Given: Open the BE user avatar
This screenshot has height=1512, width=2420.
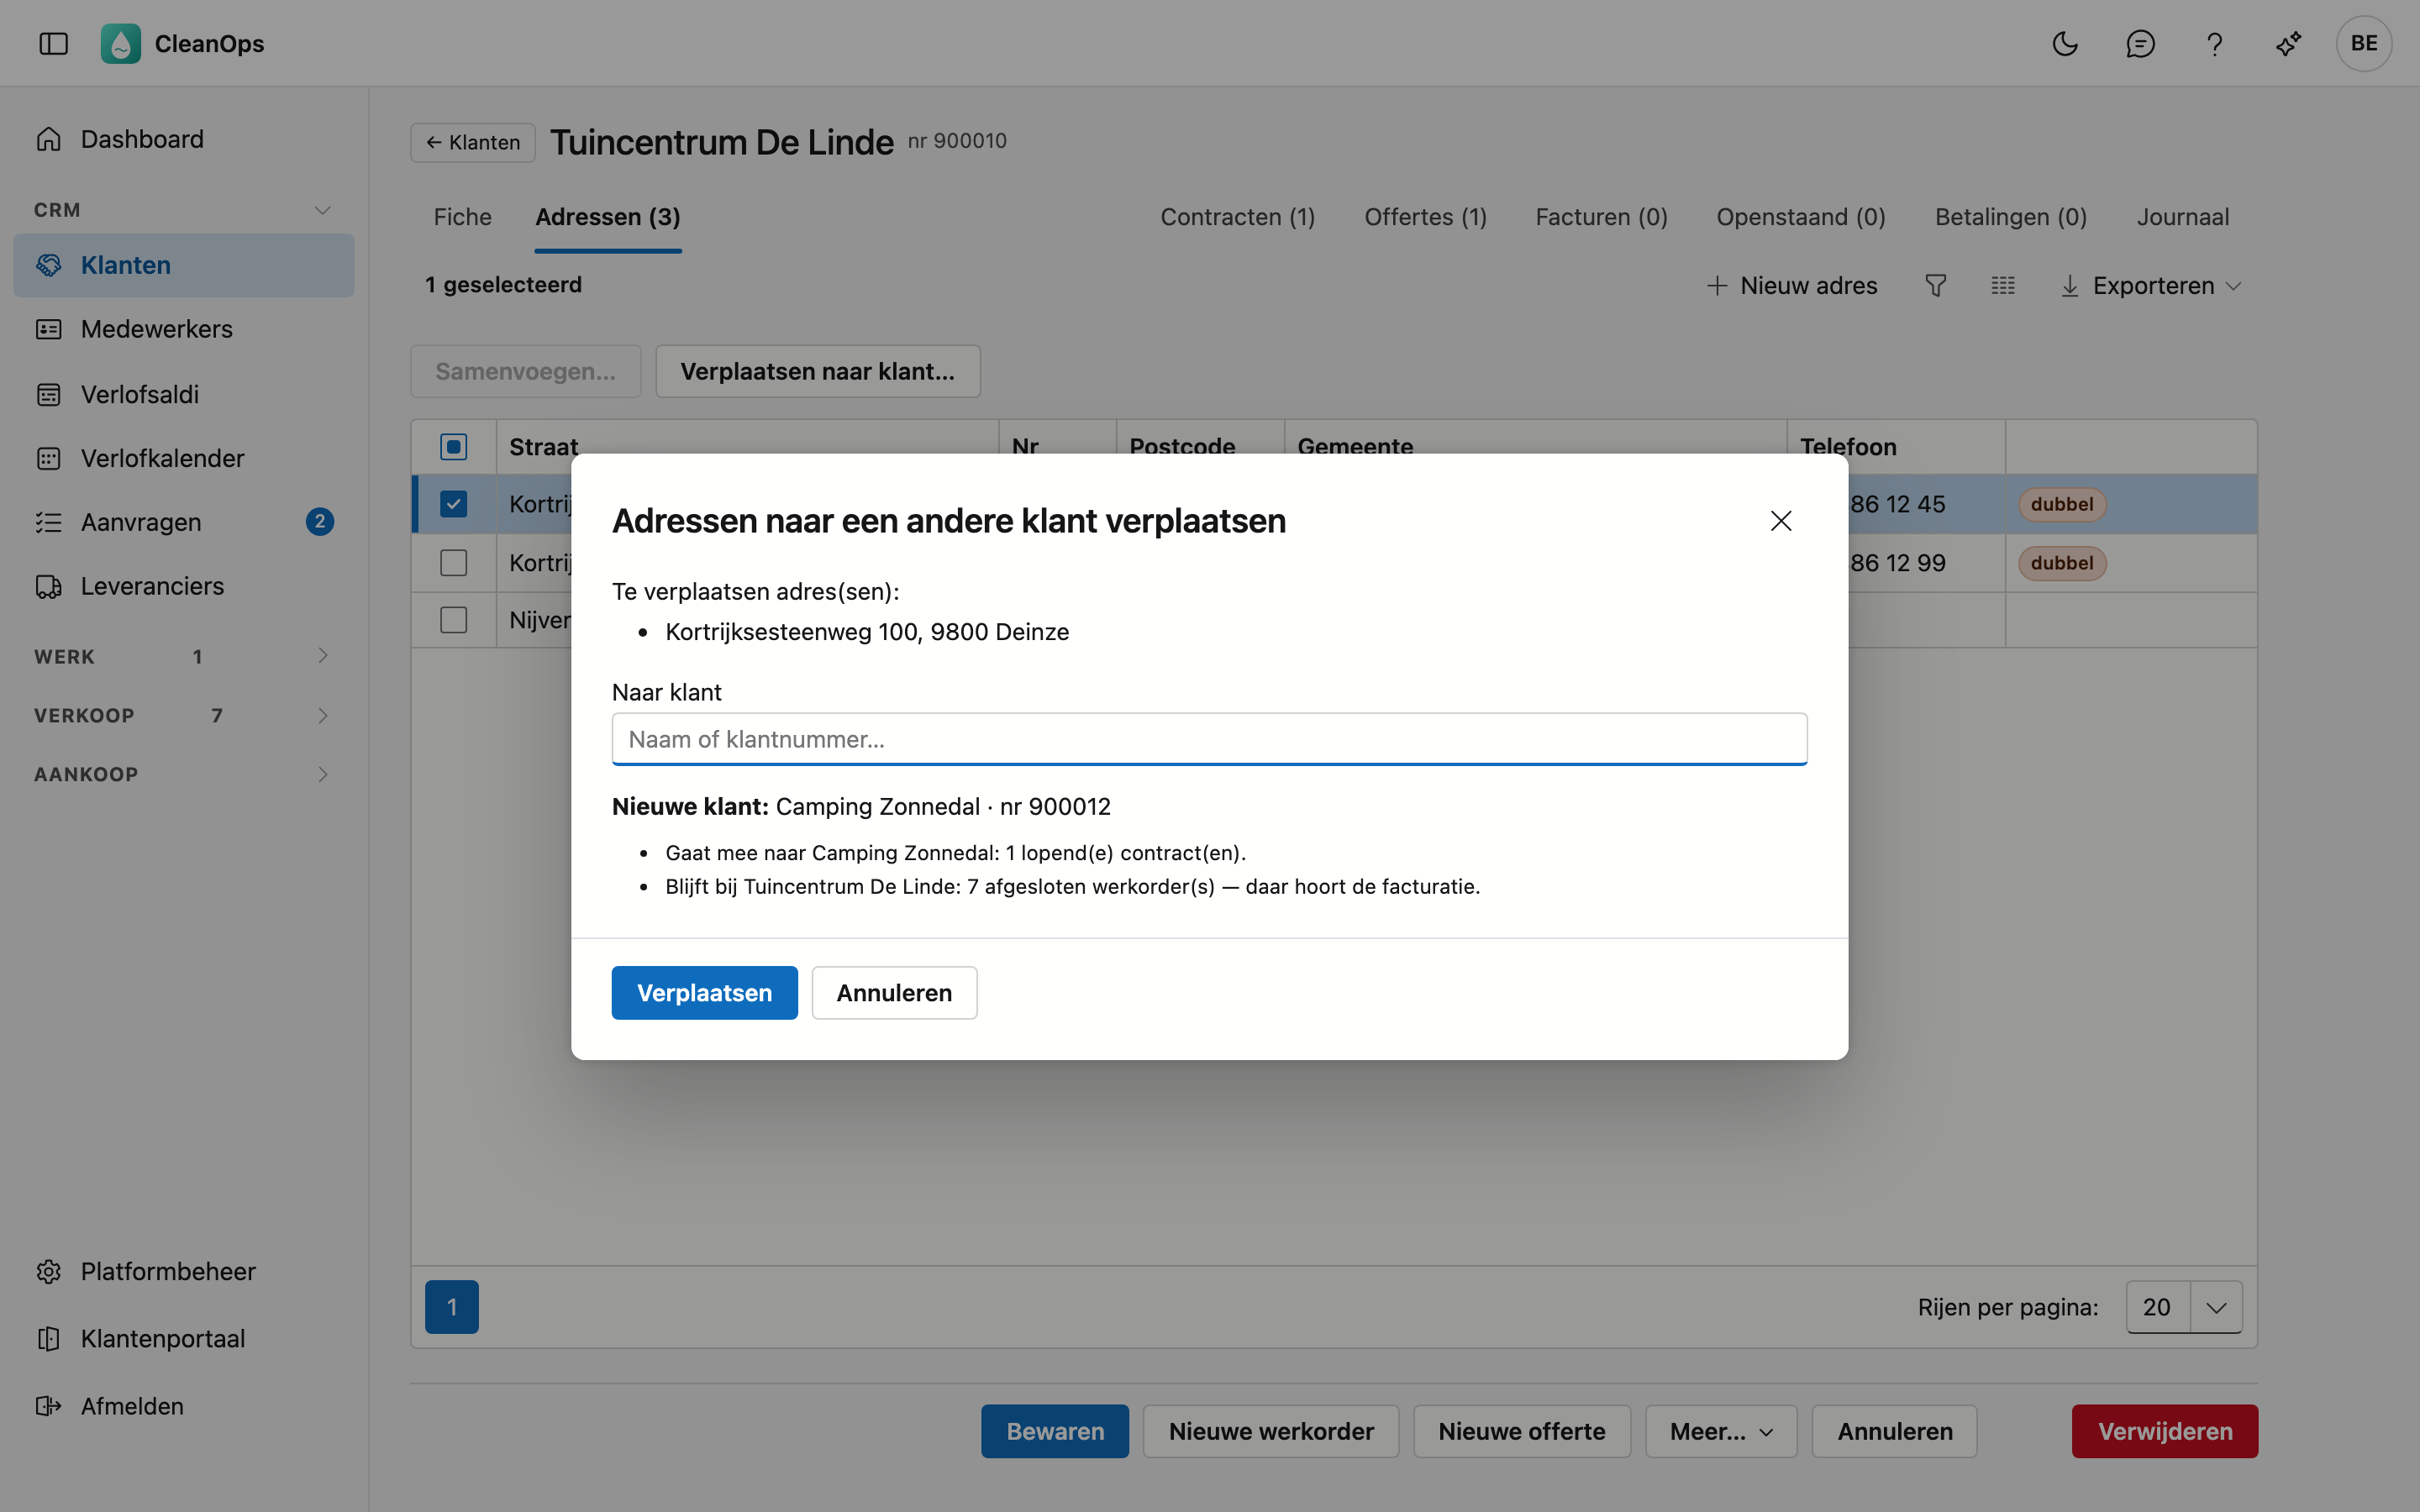Looking at the screenshot, I should 2364,43.
